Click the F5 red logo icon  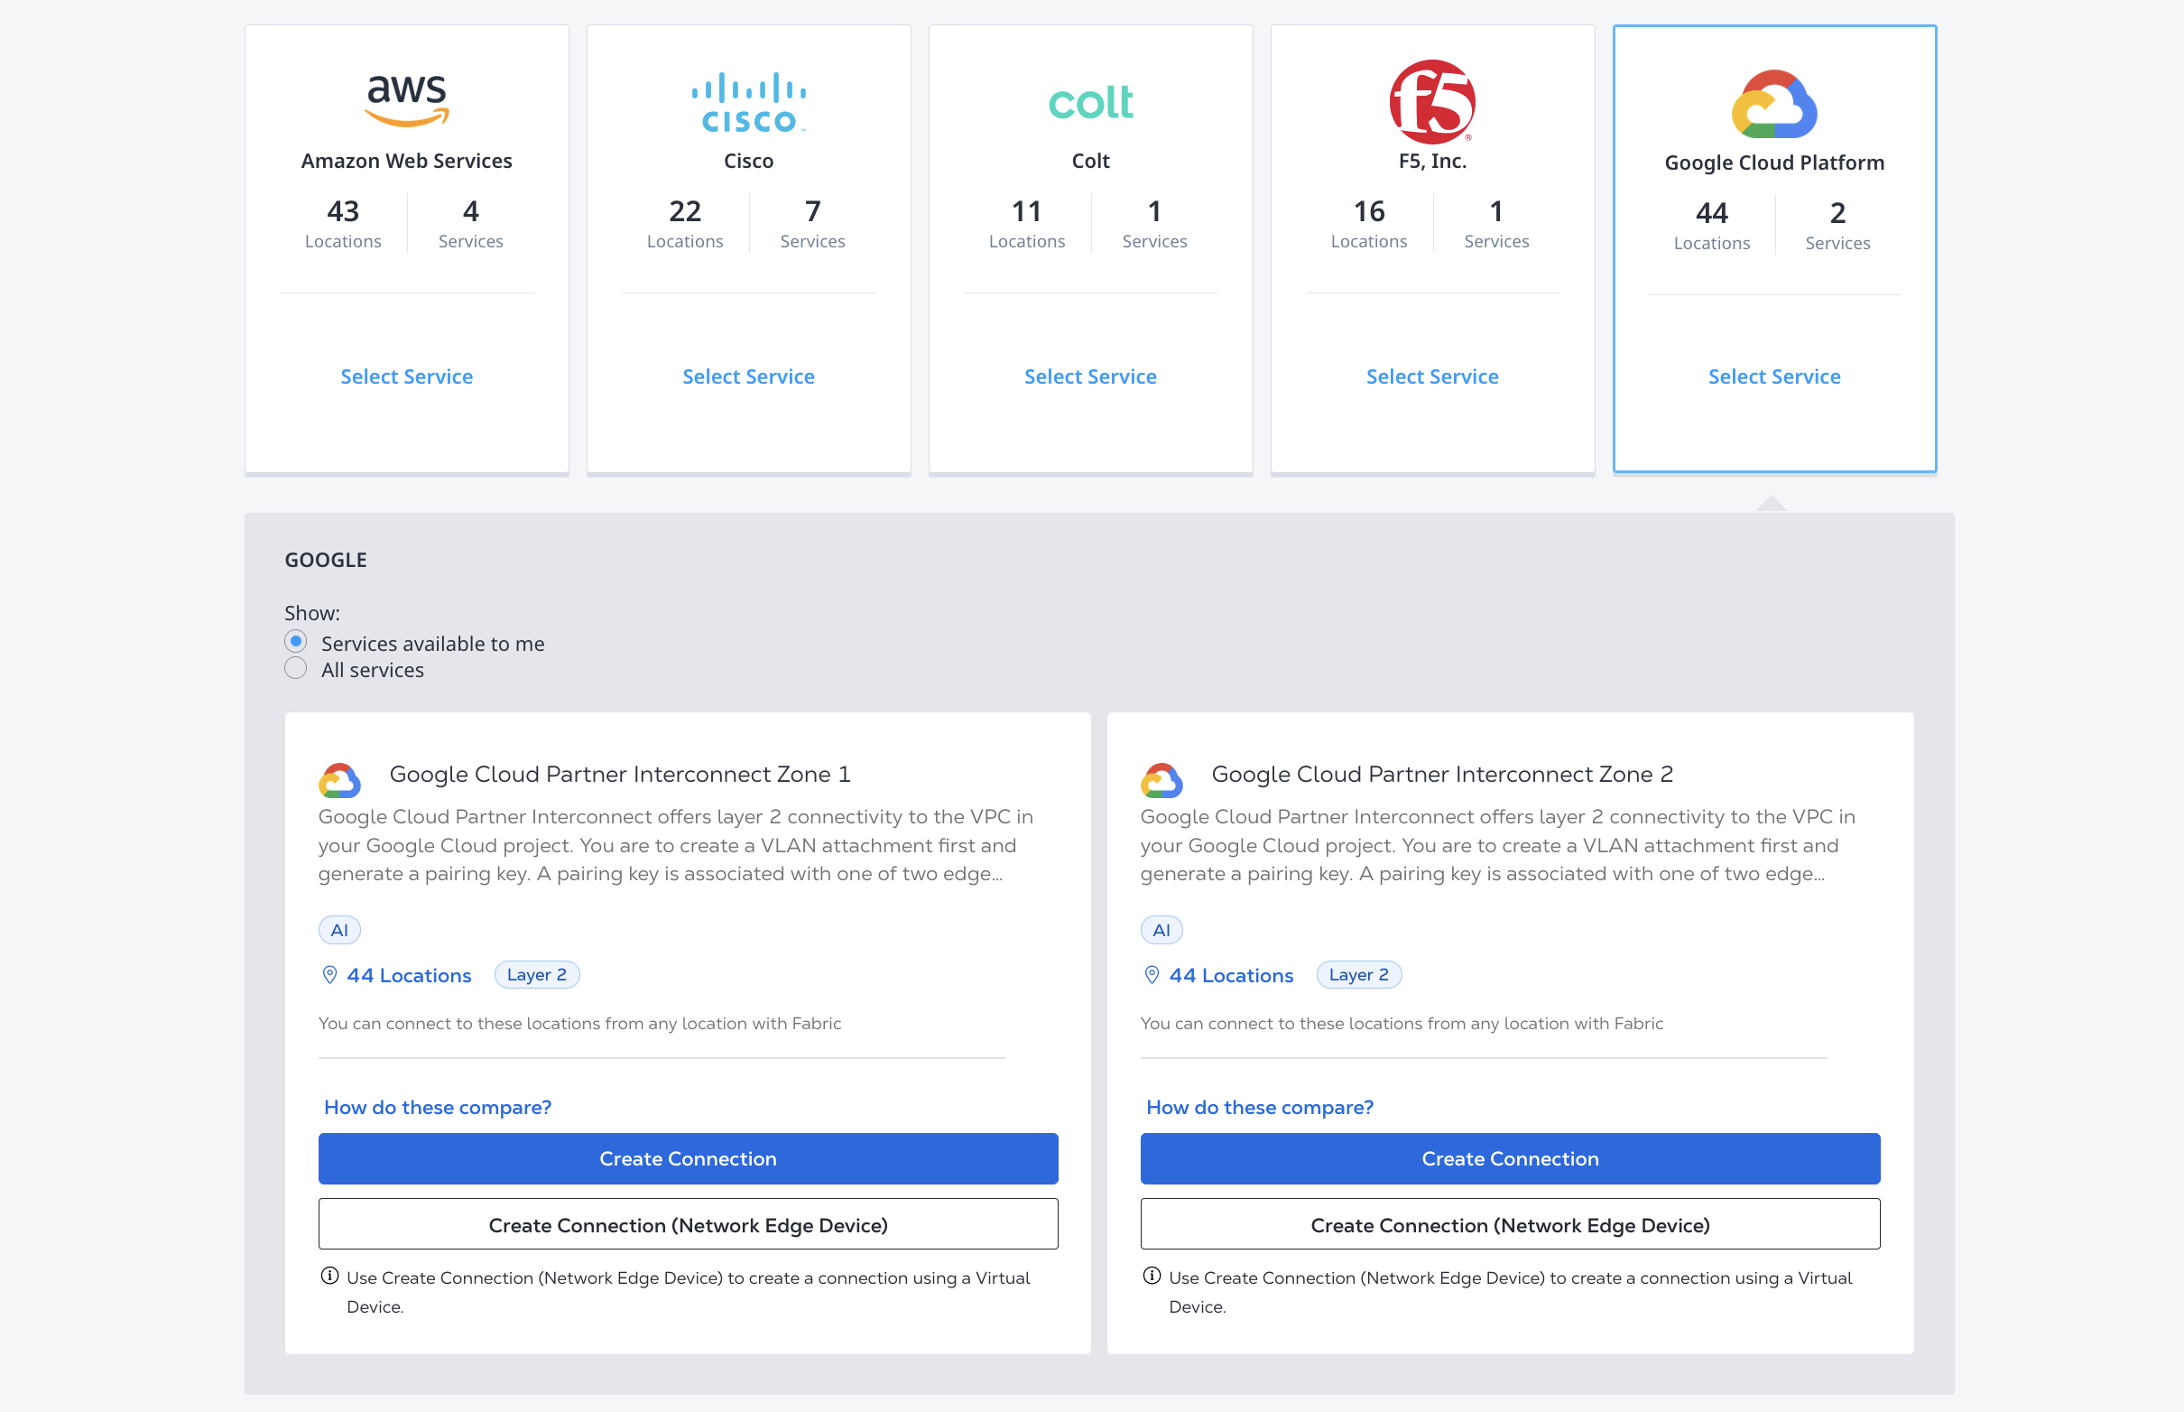click(1431, 102)
